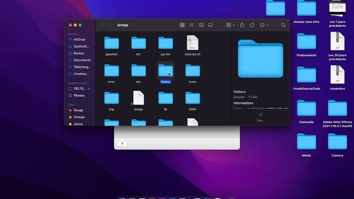Select the htdocs folder icon
The image size is (354, 199).
click(x=165, y=71)
